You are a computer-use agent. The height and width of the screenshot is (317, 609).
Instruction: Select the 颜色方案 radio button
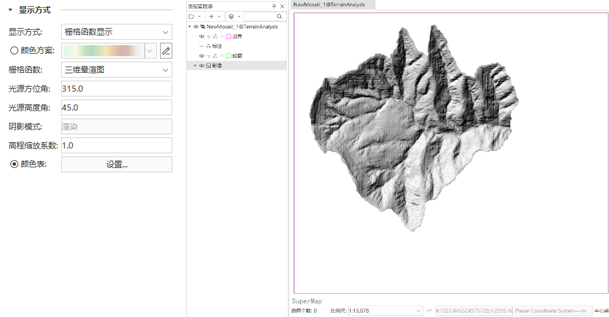tap(14, 51)
